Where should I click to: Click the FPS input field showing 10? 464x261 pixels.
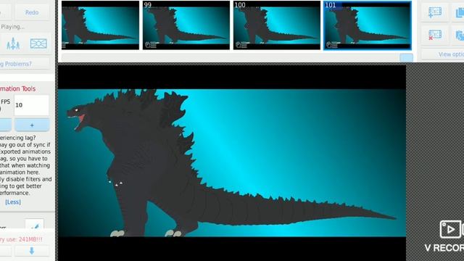pos(31,105)
